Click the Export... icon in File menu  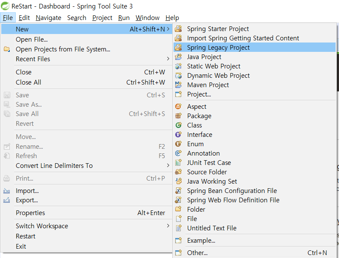point(7,200)
